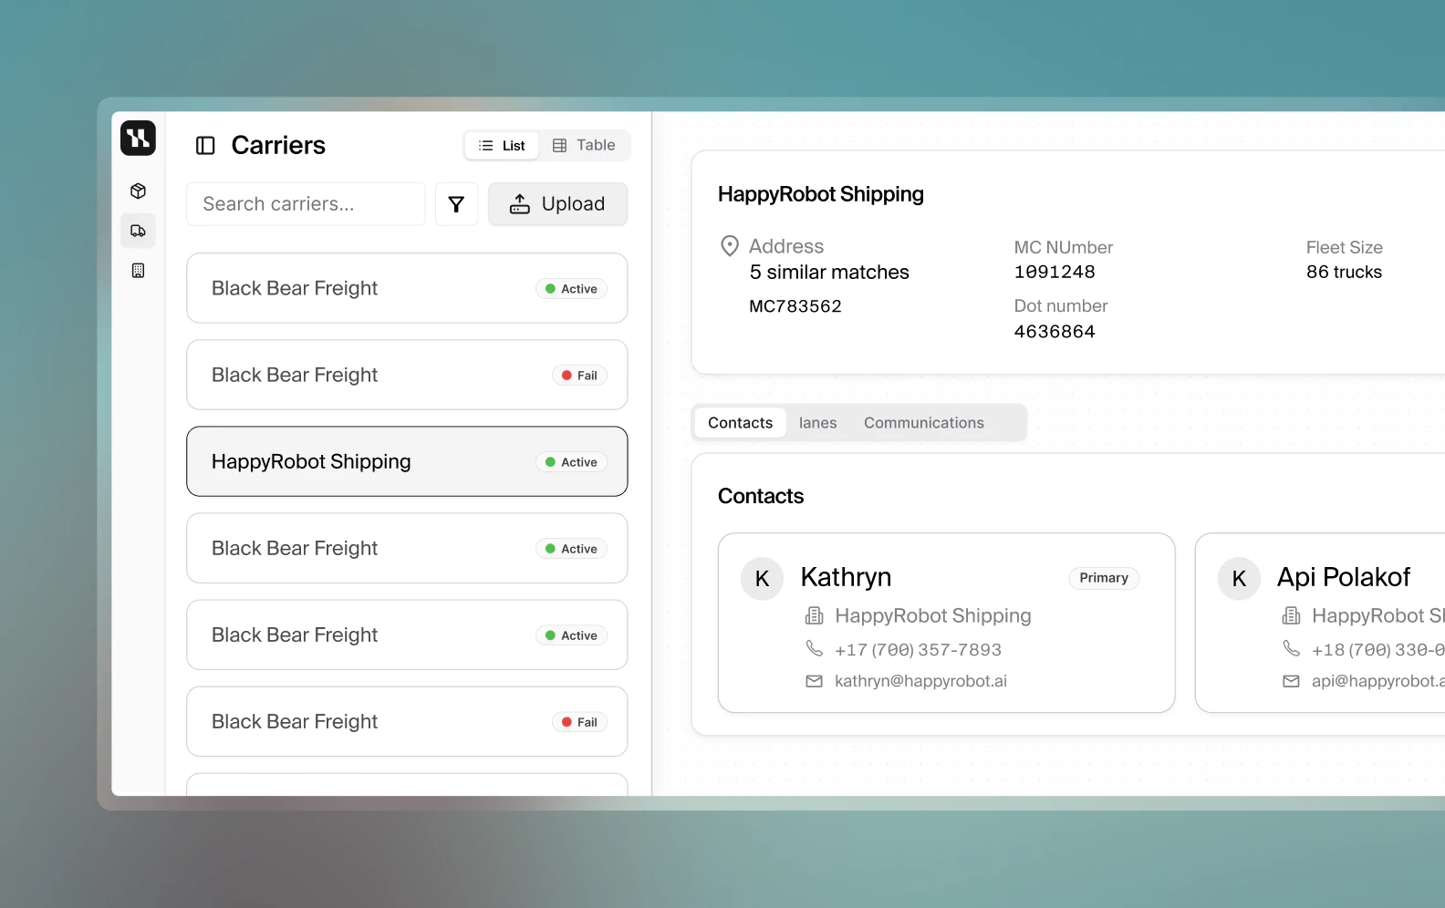Select the HappyRobot Shipping carrier row
1445x908 pixels.
[x=407, y=461]
